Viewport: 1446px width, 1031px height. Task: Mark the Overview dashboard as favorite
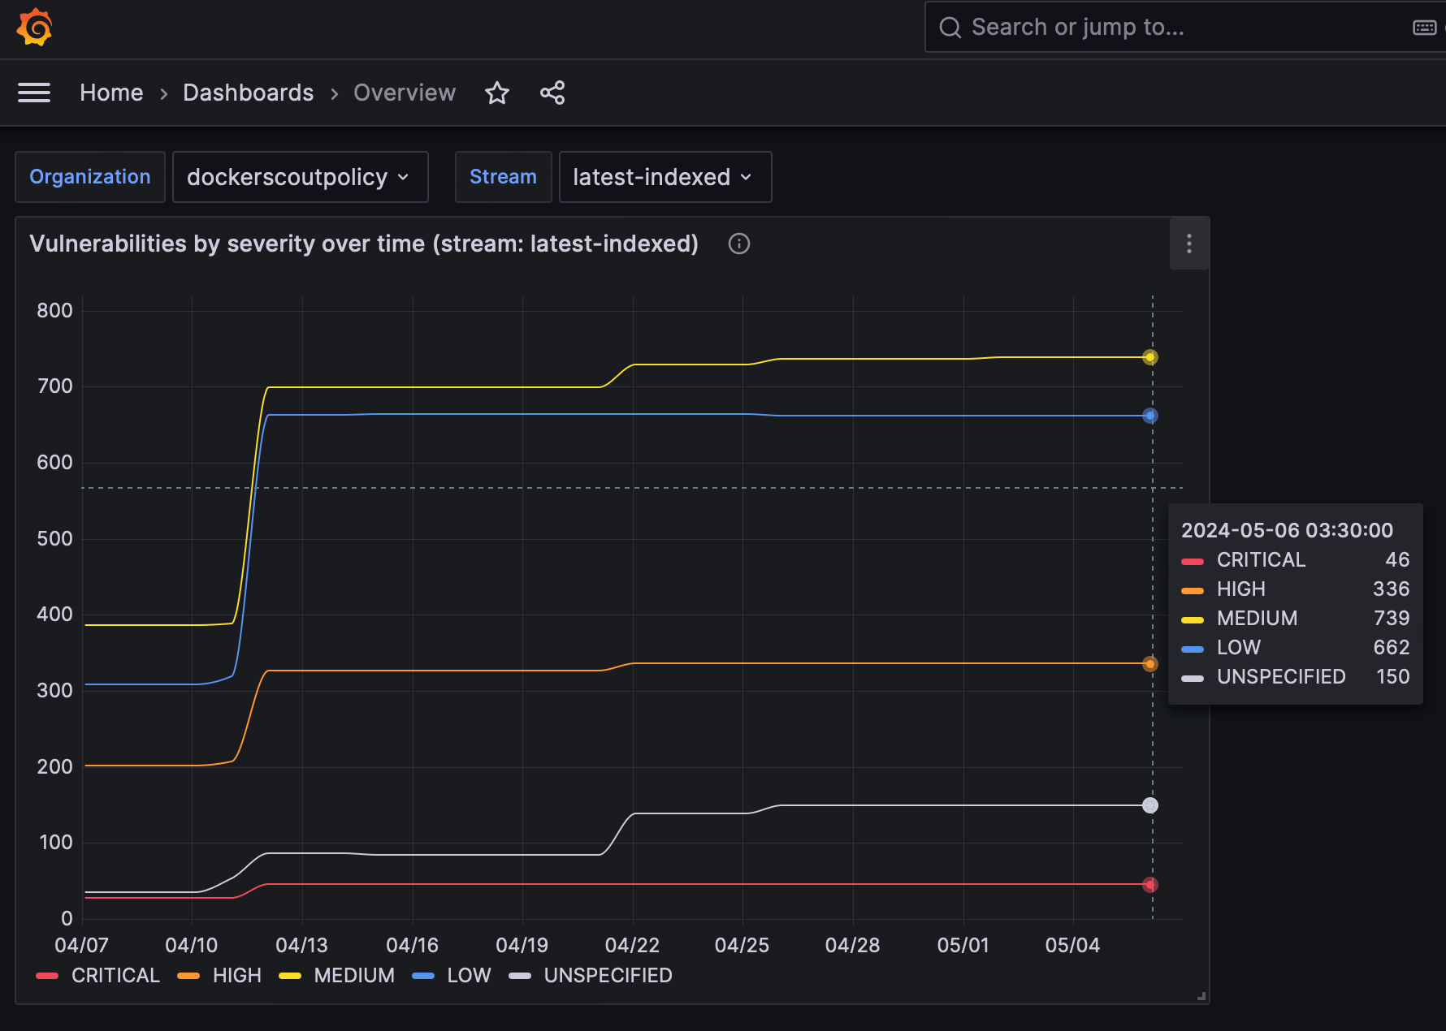coord(497,93)
